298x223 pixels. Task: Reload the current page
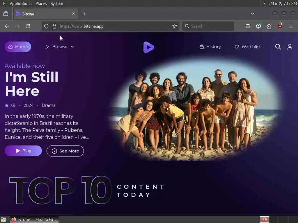[x=28, y=26]
